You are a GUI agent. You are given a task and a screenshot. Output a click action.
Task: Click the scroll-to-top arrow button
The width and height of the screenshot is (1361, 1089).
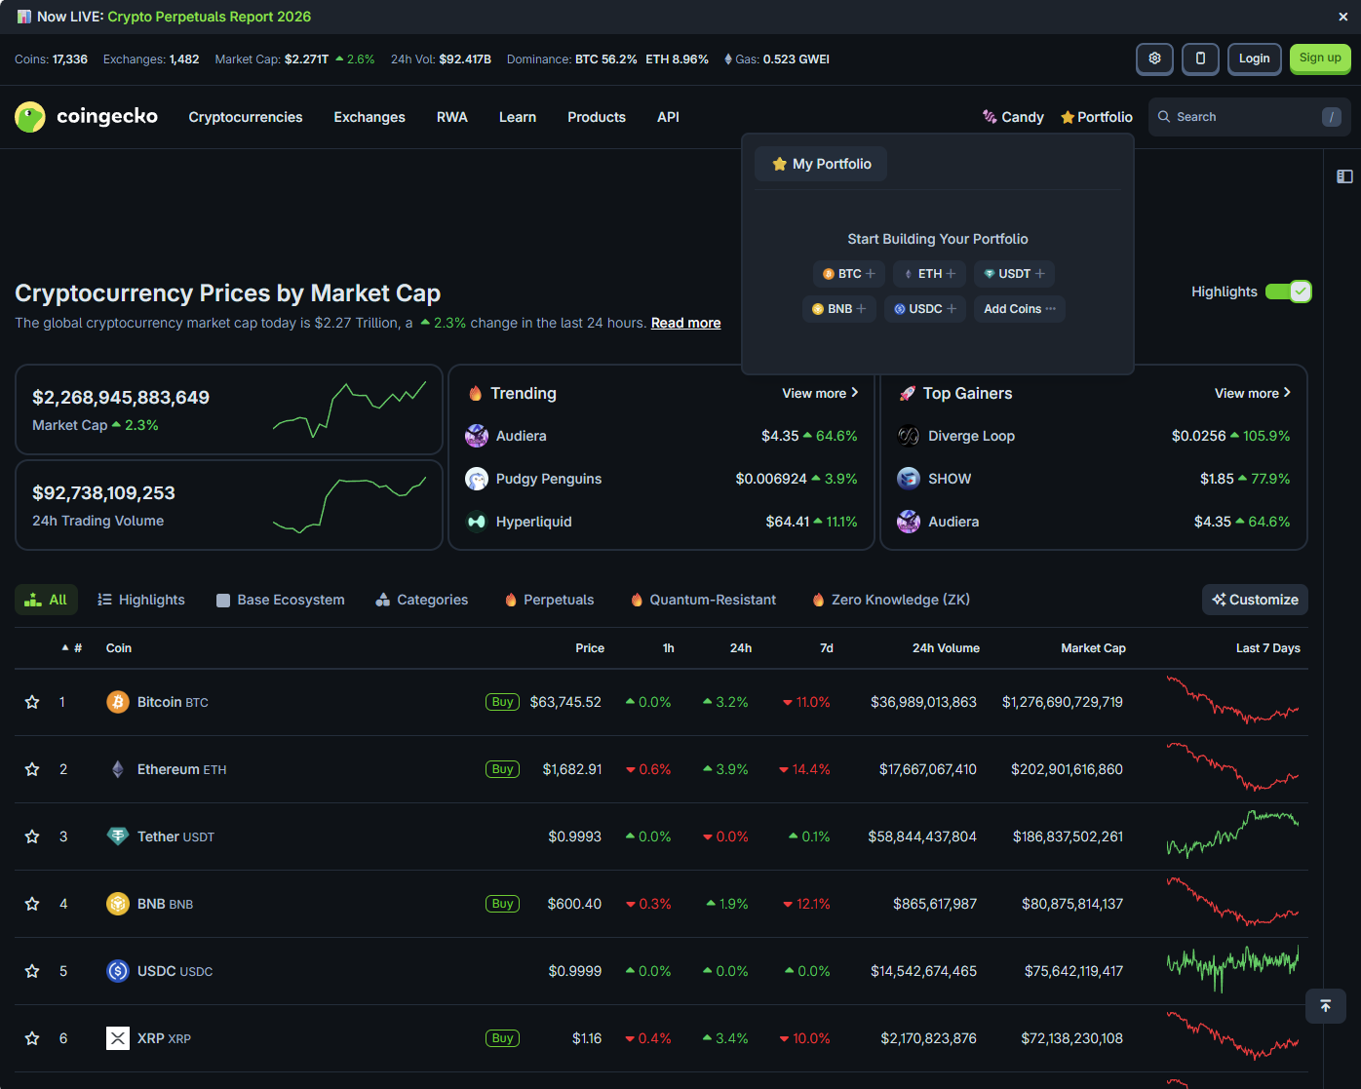pos(1326,1006)
